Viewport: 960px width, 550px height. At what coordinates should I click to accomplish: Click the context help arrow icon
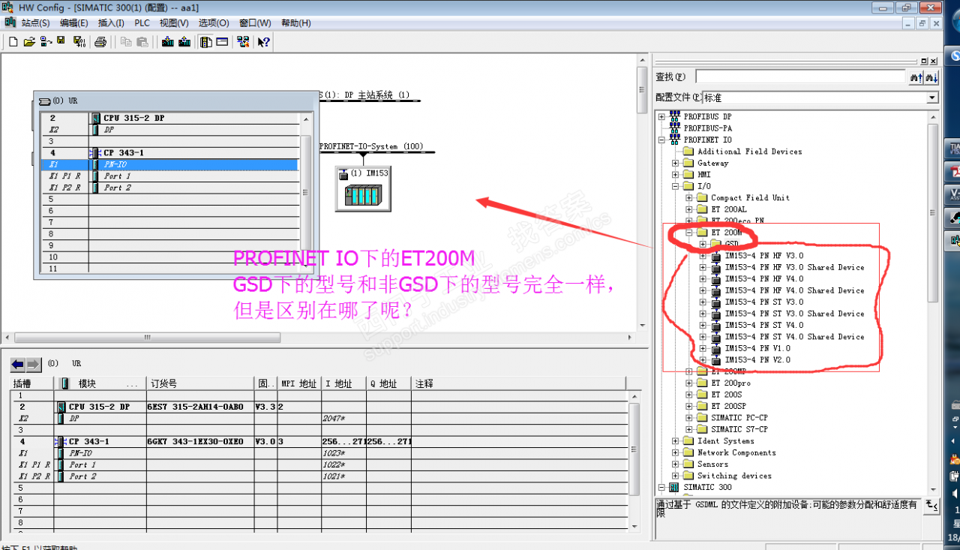tap(264, 42)
